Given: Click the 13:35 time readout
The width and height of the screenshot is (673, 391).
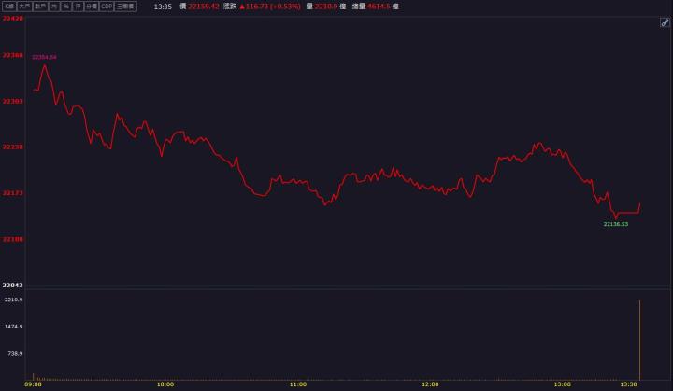Looking at the screenshot, I should [x=163, y=7].
